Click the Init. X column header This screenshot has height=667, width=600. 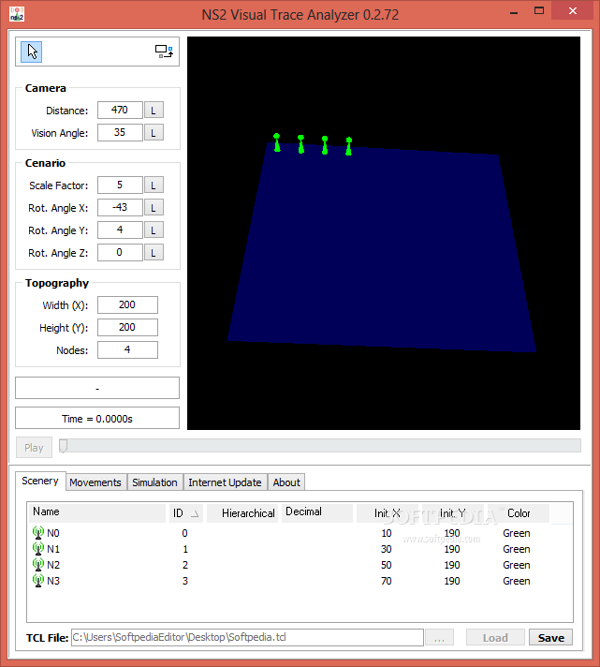pyautogui.click(x=388, y=512)
